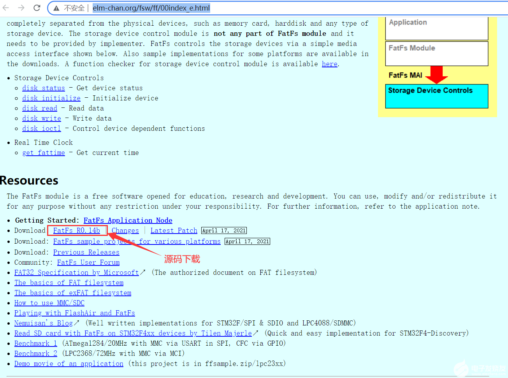Open the disk_write link
Screen dimensions: 508x378
pos(42,118)
